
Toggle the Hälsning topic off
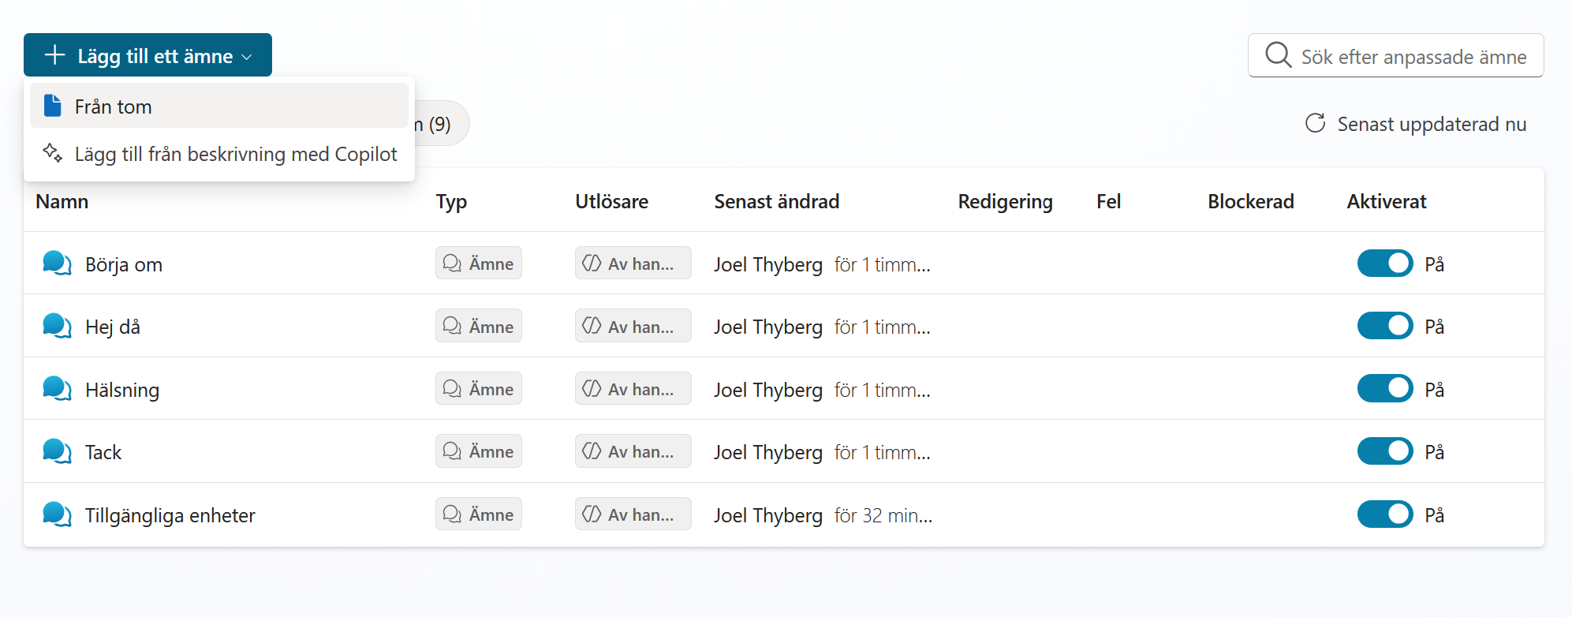(1385, 389)
